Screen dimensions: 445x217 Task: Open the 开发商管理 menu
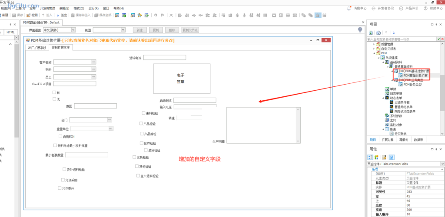click(x=47, y=9)
